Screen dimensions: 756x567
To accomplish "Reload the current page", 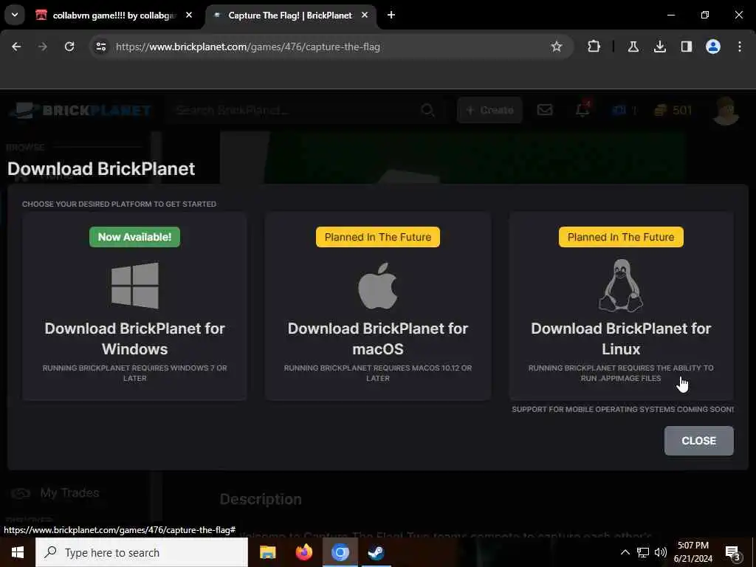I will [69, 47].
